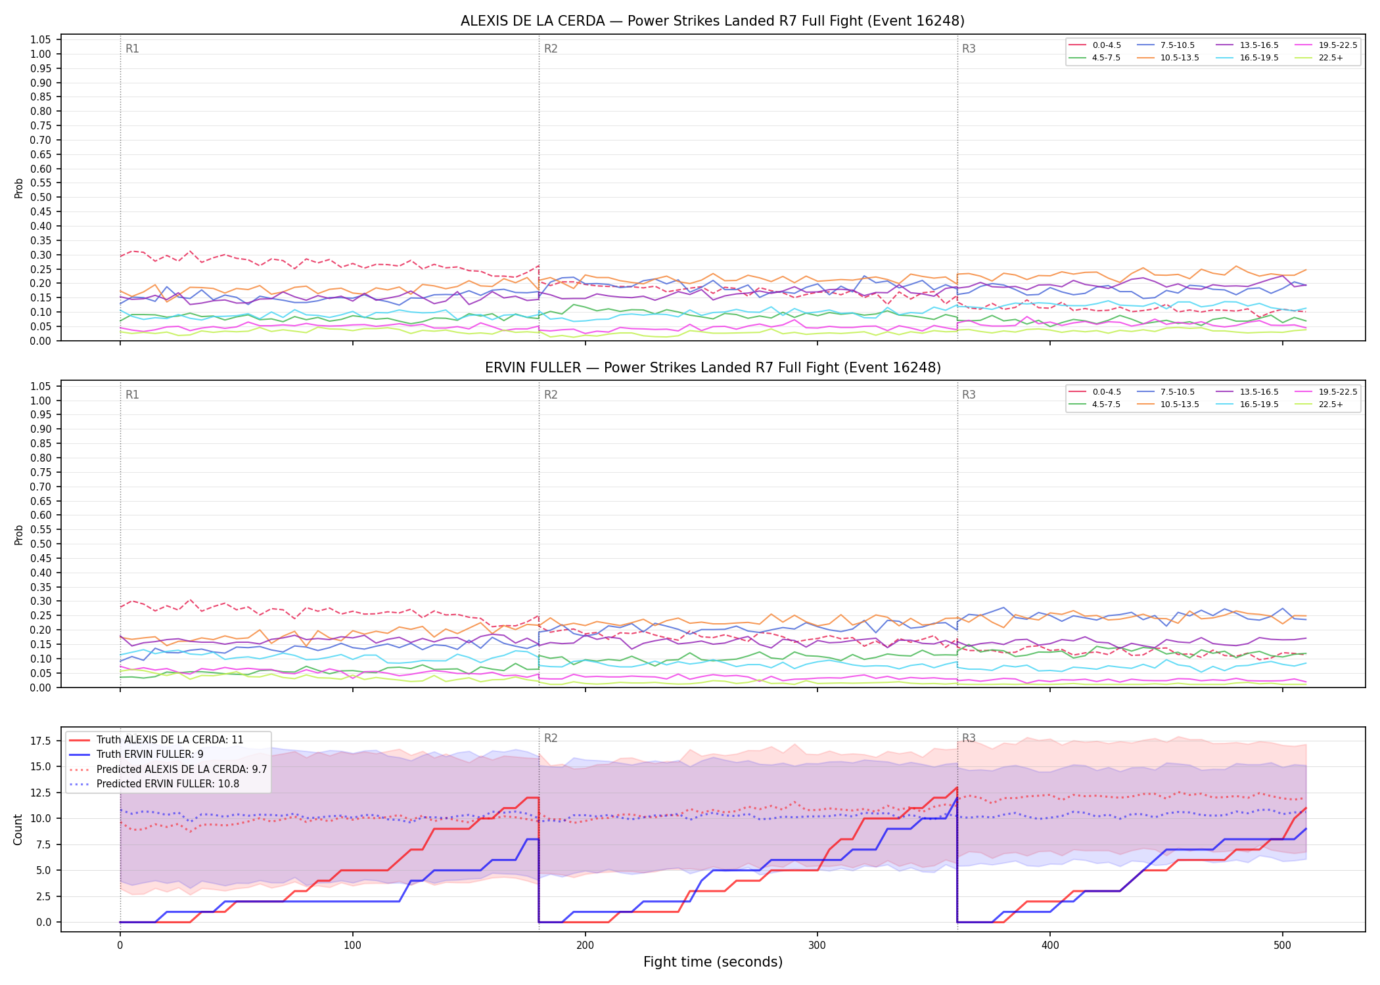The image size is (1380, 985).
Task: Select 'Predicted ALEXIS DE LA CERDA: 9.7' legend entry
Action: pyautogui.click(x=168, y=769)
